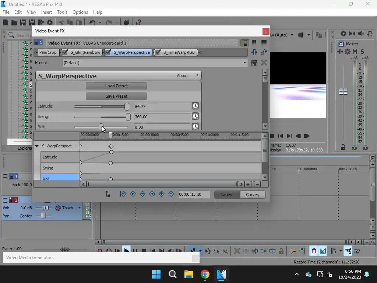Image resolution: width=377 pixels, height=283 pixels.
Task: Click the Latitude slider handle
Action: (x=127, y=106)
